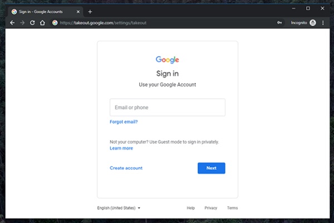The image size is (334, 223).
Task: Maximize the Chrome window
Action: 308,8
